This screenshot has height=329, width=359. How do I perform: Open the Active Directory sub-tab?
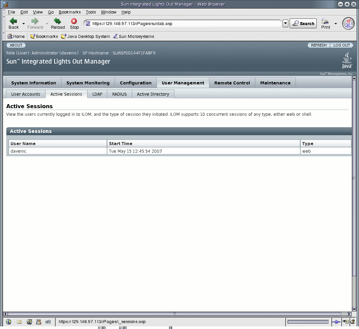[153, 94]
